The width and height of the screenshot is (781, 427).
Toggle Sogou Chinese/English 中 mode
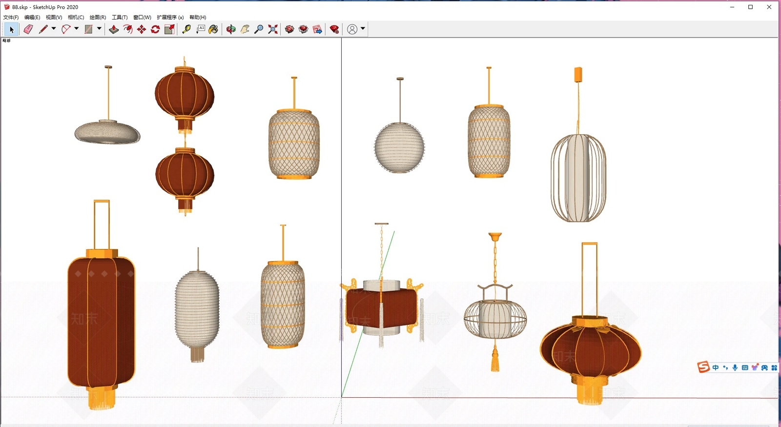pos(716,367)
